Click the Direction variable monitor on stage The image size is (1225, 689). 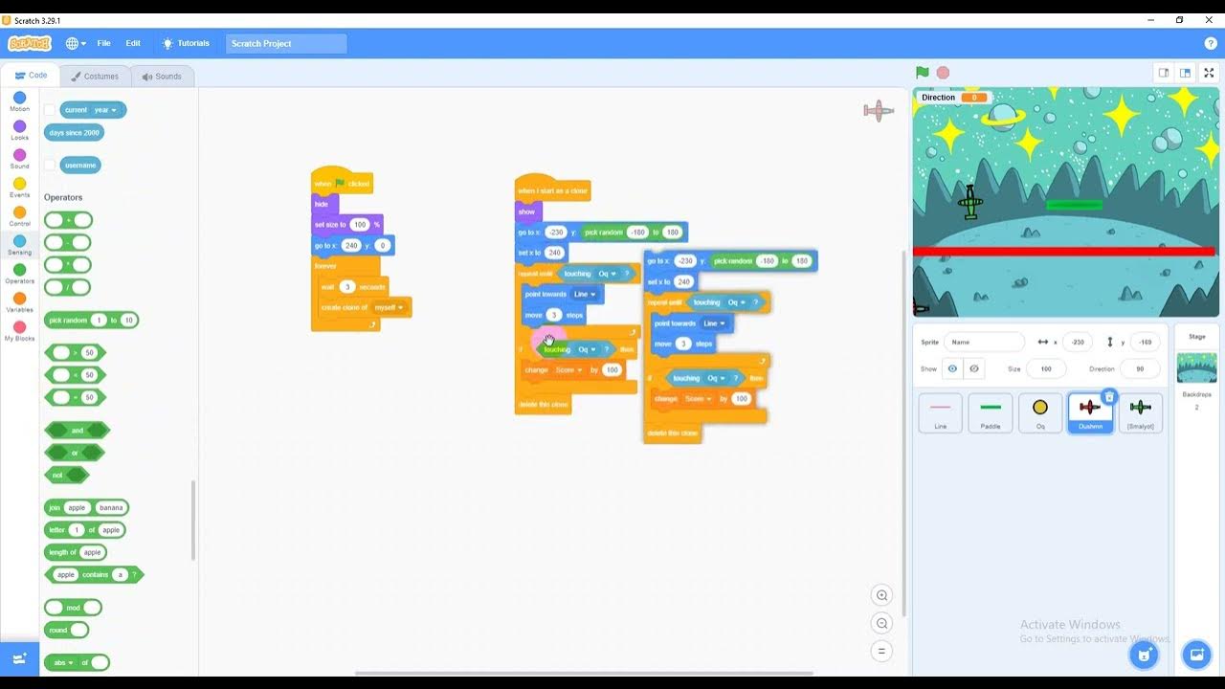pyautogui.click(x=953, y=98)
